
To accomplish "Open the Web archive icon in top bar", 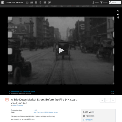I will (x=27, y=2).
